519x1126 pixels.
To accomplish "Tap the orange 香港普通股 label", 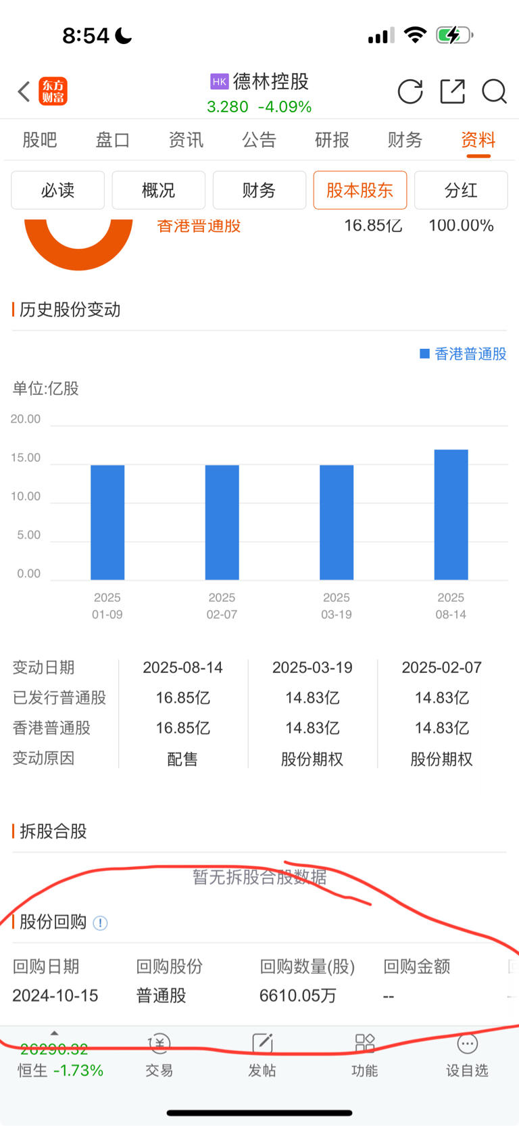I will click(199, 226).
